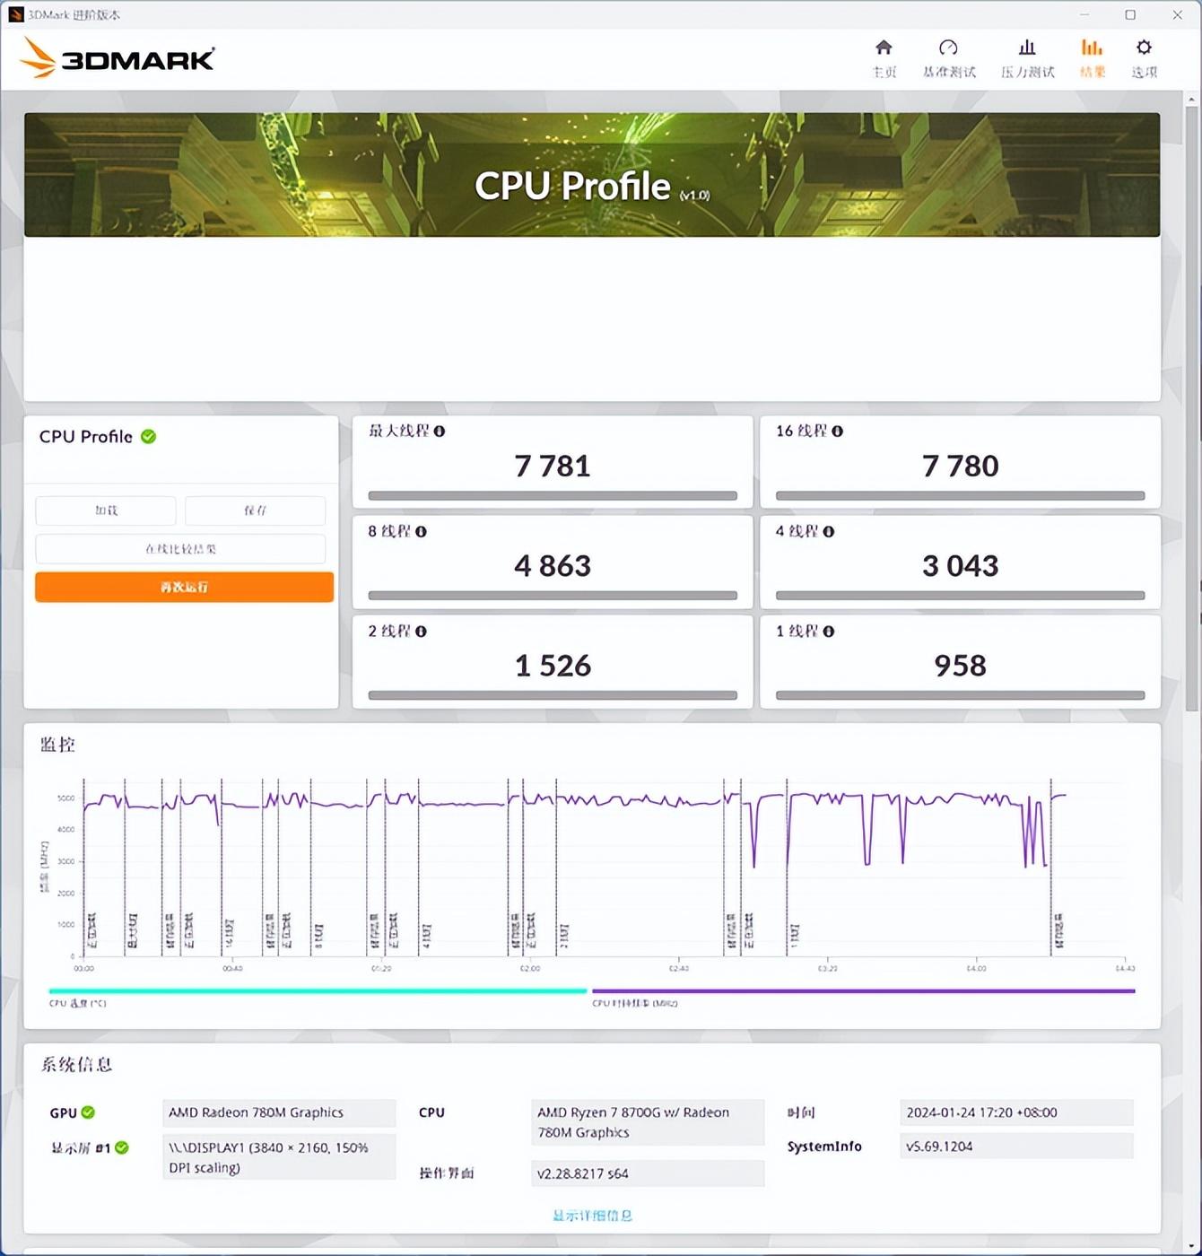Image resolution: width=1202 pixels, height=1256 pixels.
Task: Click the 2024-01-24 17:20 +08:00 time value
Action: point(1016,1112)
